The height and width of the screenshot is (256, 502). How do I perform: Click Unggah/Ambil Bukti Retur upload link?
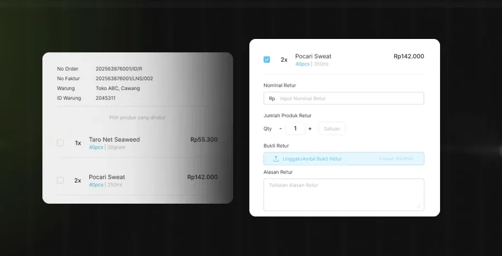[x=312, y=159]
